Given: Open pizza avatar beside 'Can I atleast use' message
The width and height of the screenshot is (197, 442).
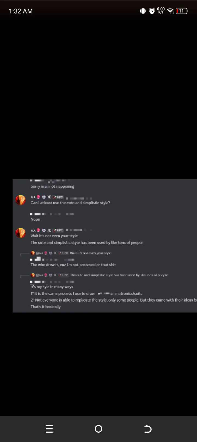Looking at the screenshot, I should 21,200.
